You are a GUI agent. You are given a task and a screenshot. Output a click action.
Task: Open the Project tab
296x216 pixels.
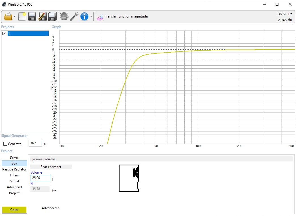(x=14, y=193)
